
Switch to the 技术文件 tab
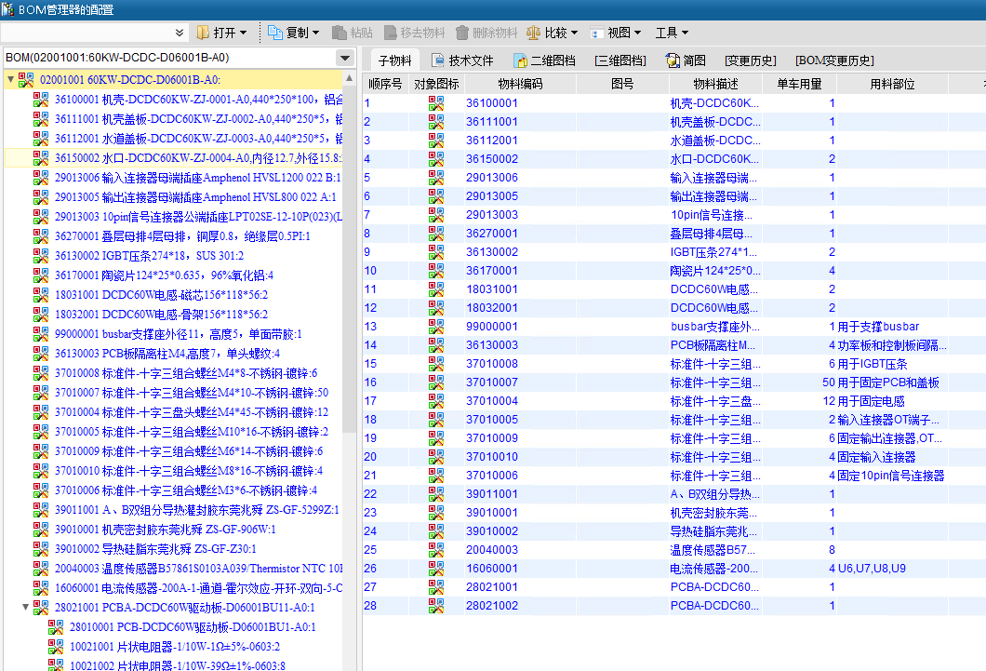[462, 60]
